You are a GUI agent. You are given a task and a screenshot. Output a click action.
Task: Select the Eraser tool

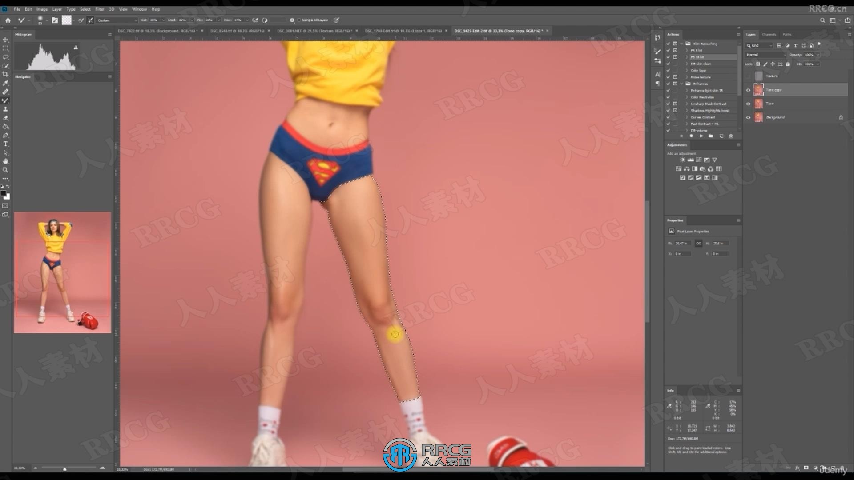point(5,118)
